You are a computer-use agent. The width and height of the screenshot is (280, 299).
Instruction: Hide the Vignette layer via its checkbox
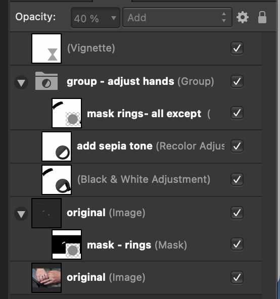pos(237,48)
